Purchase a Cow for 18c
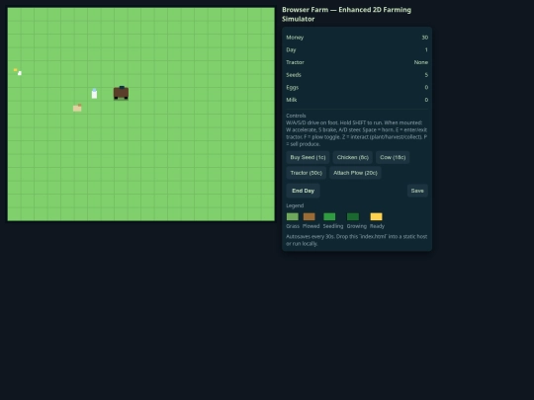 [x=393, y=157]
